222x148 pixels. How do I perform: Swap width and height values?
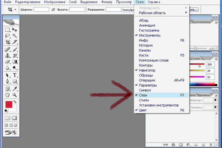53,10
